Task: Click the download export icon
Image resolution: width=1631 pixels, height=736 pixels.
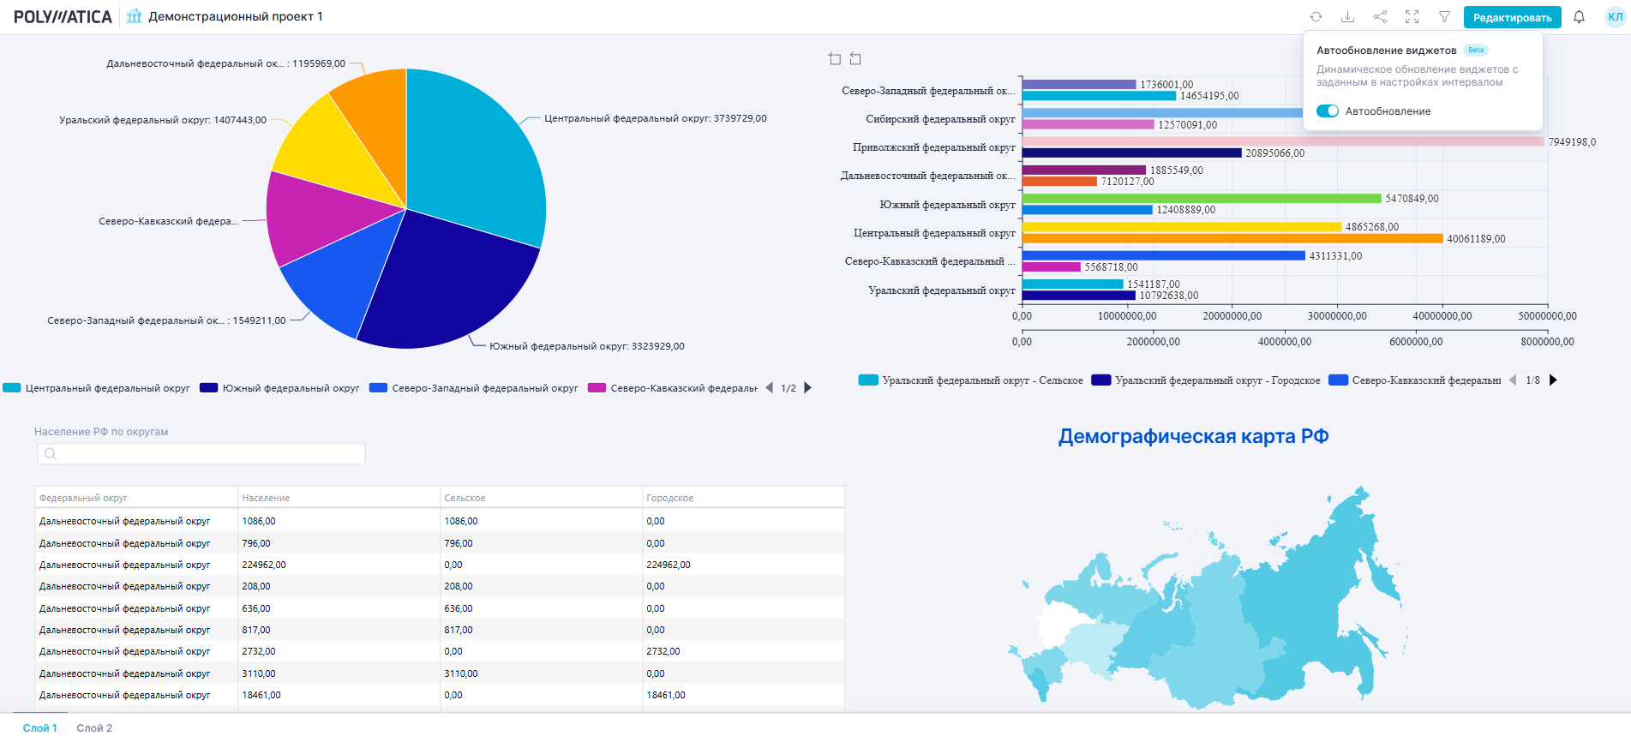Action: click(x=1347, y=17)
